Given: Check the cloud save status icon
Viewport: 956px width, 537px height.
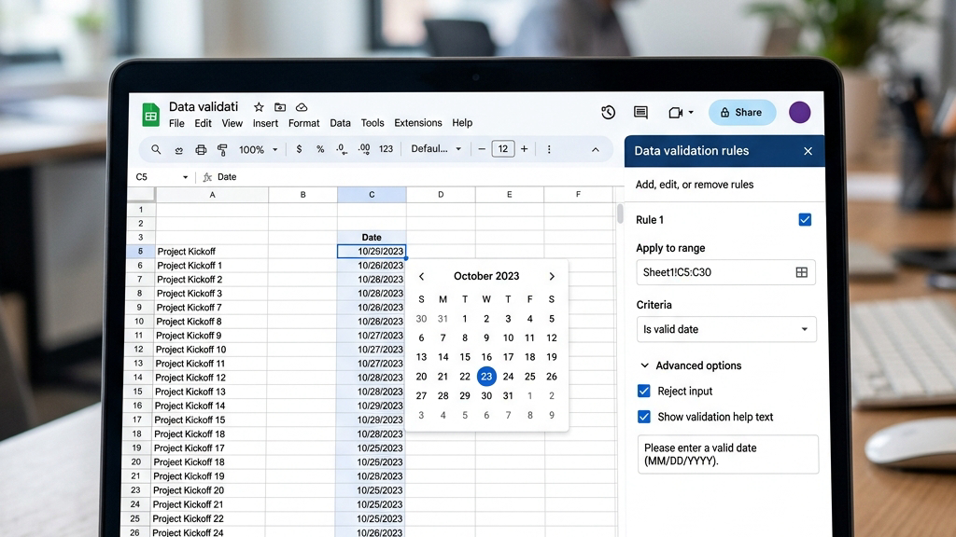Looking at the screenshot, I should (302, 107).
